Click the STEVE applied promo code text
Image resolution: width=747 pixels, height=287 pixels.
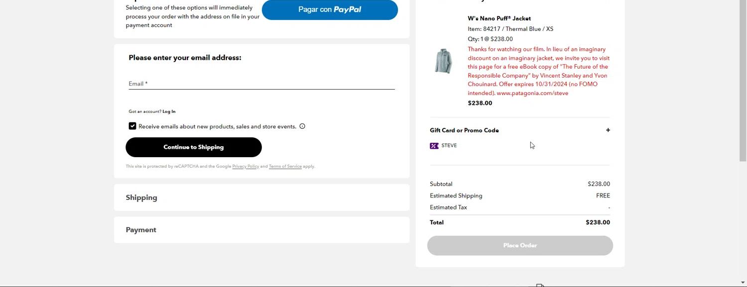(449, 146)
